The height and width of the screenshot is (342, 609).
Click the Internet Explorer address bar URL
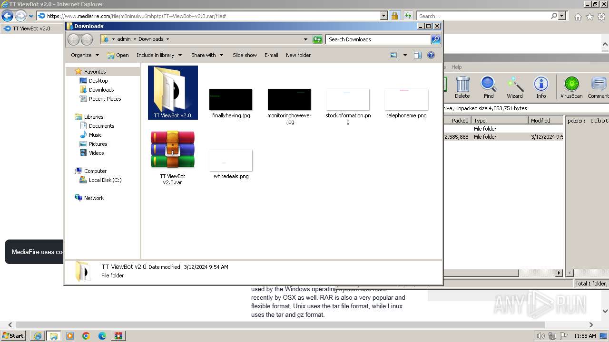click(x=136, y=16)
